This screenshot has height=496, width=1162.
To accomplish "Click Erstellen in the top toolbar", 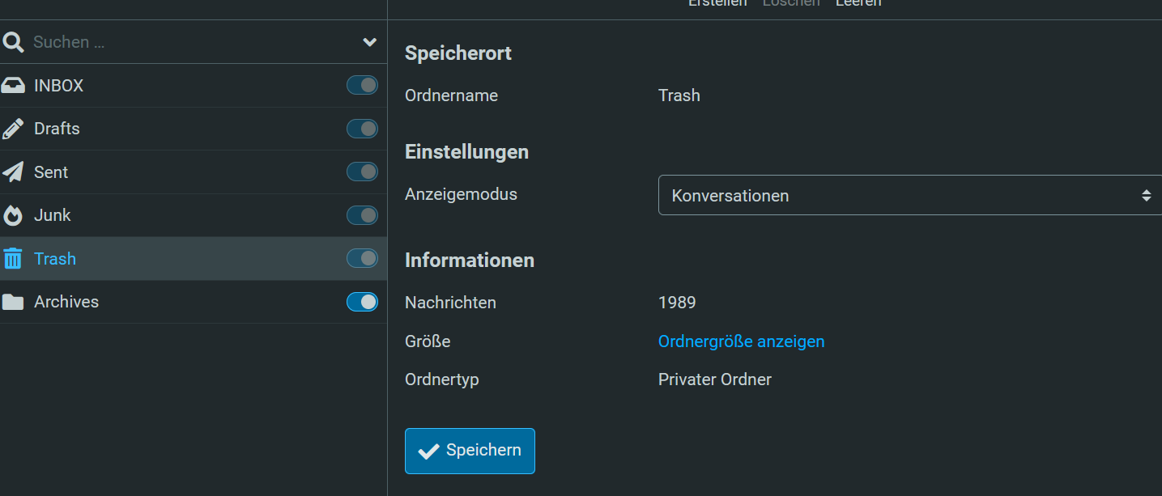I will (x=717, y=3).
